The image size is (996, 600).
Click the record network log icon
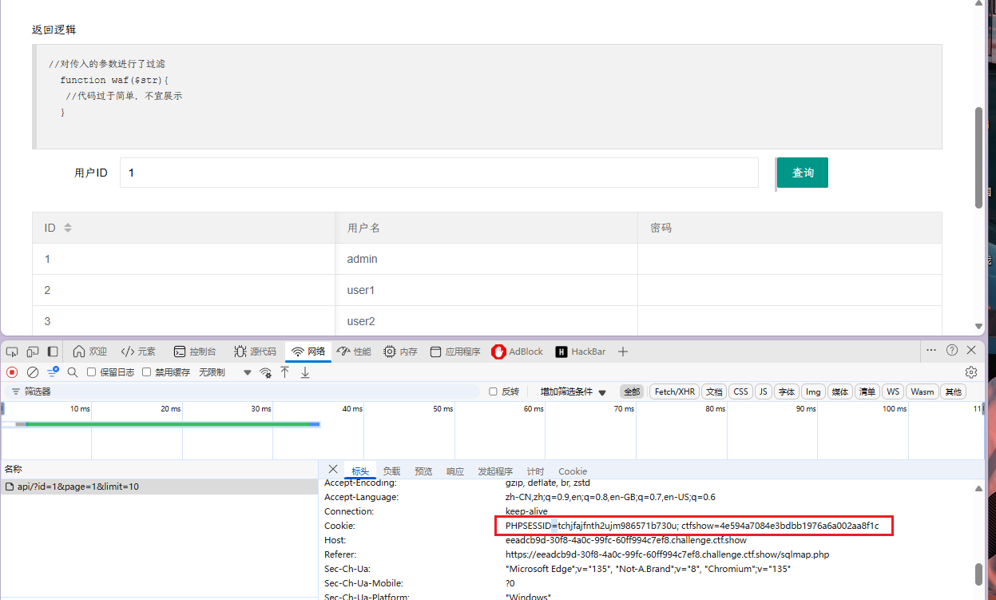coord(12,372)
